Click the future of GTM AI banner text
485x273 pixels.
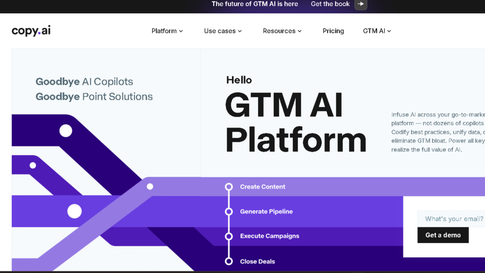[x=255, y=4]
